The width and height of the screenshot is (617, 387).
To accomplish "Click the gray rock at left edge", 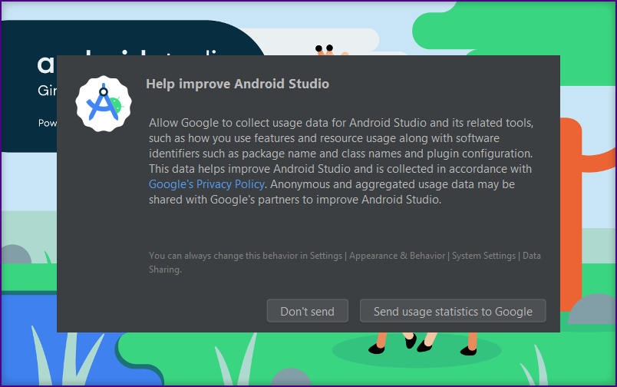I will (14, 259).
